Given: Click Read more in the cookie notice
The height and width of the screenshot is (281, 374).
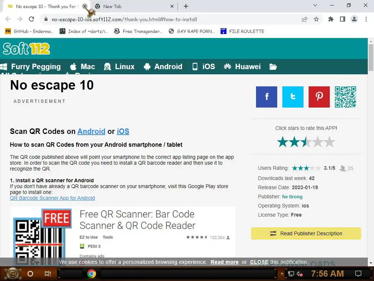Looking at the screenshot, I should 225,262.
